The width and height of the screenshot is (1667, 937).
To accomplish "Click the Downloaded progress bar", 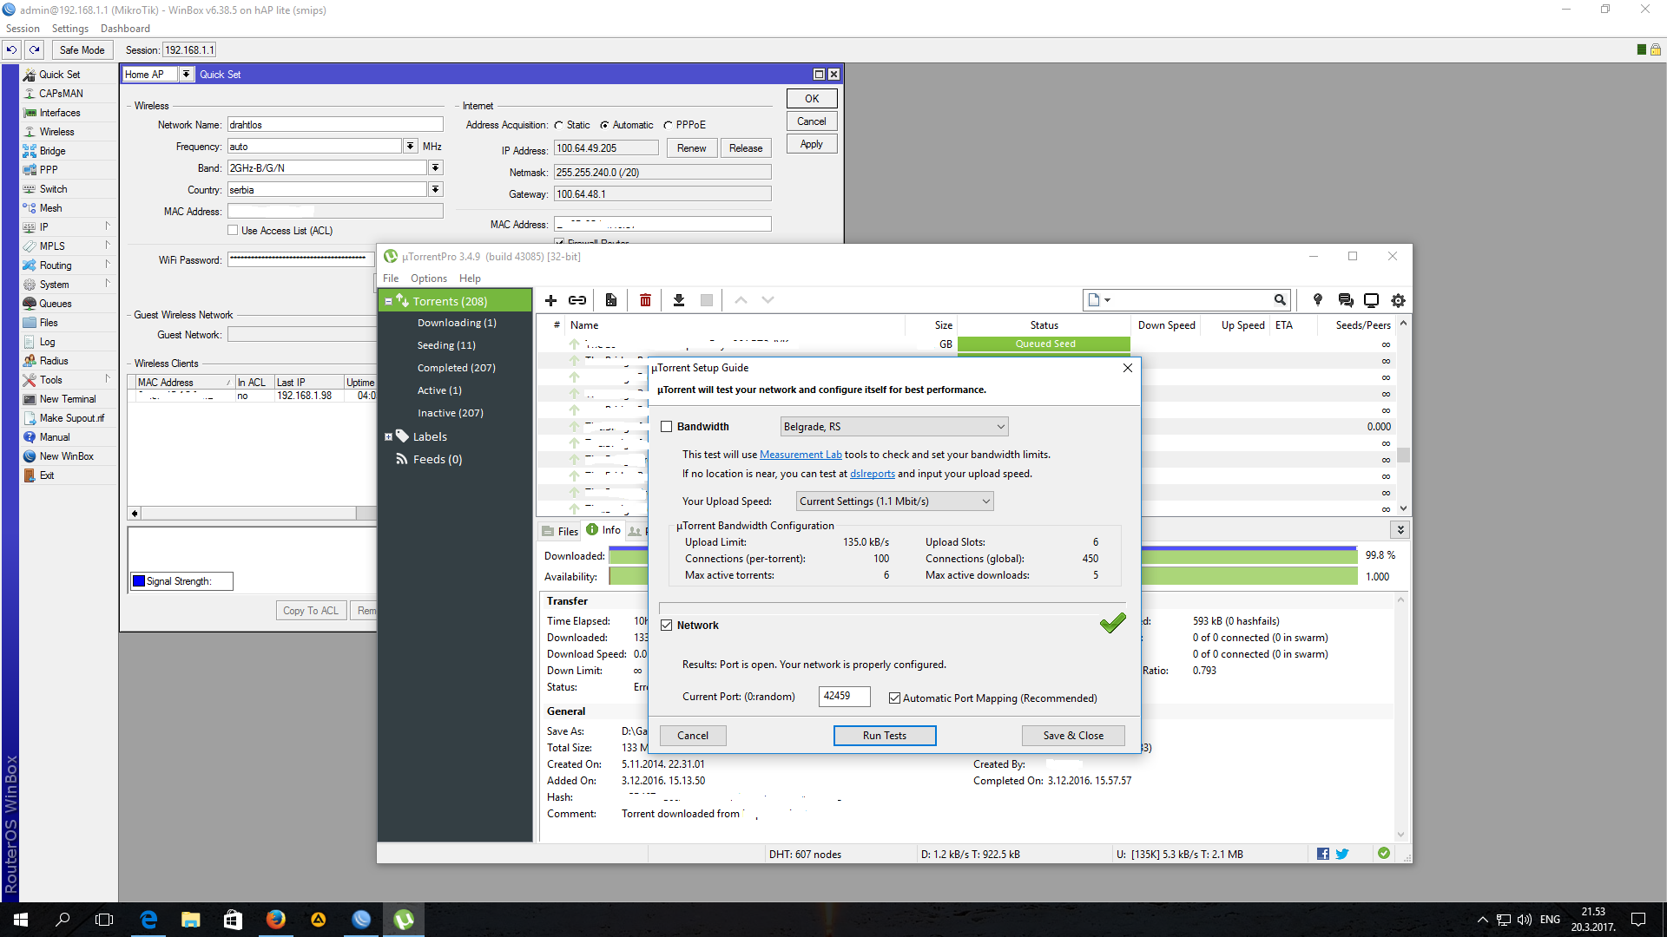I will click(983, 555).
